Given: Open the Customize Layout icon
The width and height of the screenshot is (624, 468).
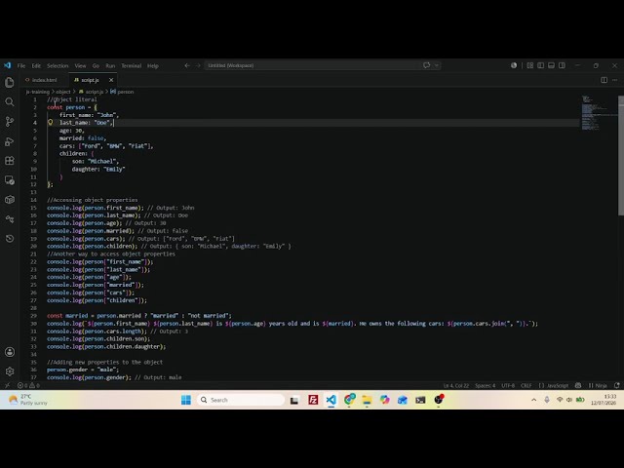Looking at the screenshot, I should pos(530,65).
